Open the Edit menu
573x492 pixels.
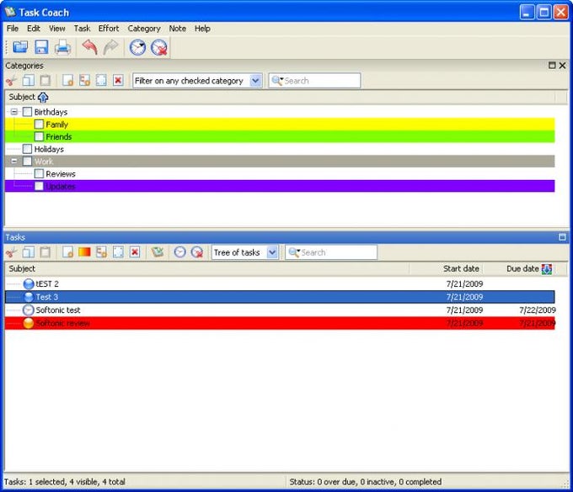tap(34, 29)
